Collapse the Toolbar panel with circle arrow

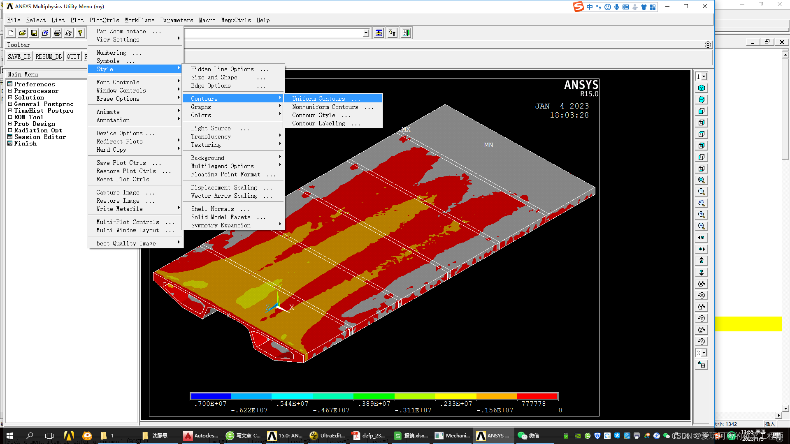pyautogui.click(x=708, y=44)
